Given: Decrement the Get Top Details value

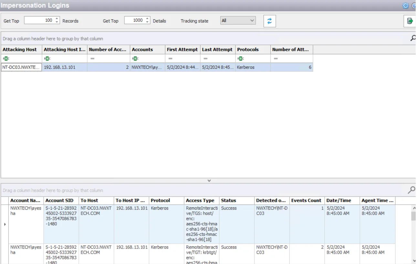Looking at the screenshot, I should [147, 22].
